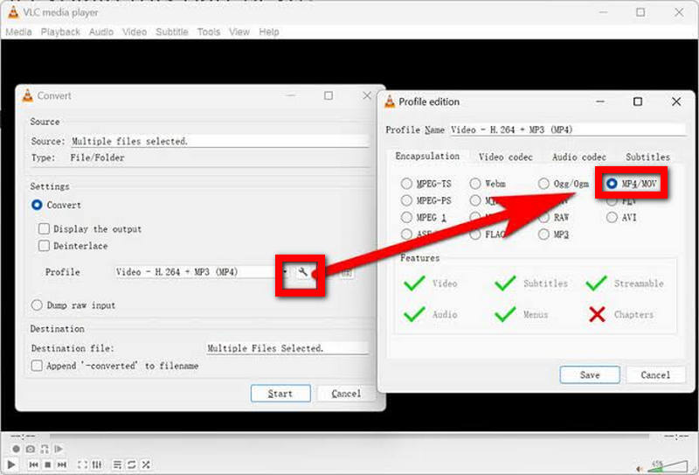Start playback with the main Play button

pos(12,465)
